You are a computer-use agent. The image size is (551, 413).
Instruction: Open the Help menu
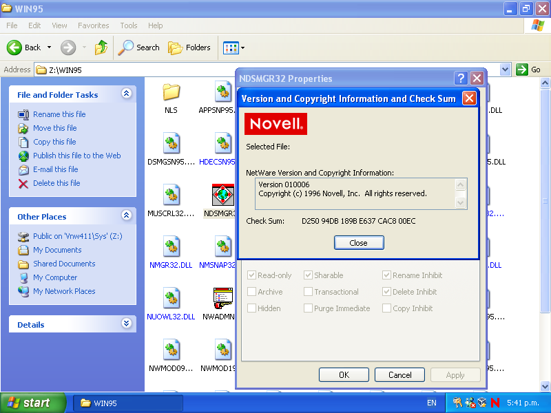click(x=156, y=25)
